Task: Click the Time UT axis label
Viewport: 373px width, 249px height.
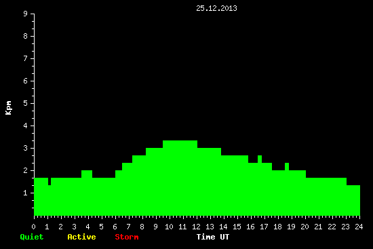Action: point(213,237)
